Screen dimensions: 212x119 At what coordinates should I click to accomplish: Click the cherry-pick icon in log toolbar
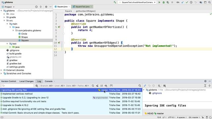97,86
